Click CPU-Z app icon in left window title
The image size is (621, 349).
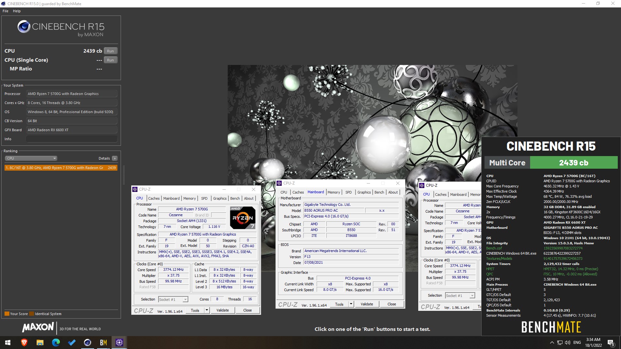135,189
